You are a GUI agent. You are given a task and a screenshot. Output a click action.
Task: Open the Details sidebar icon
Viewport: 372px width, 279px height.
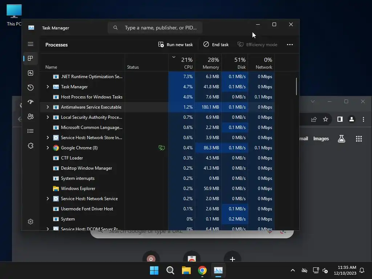pyautogui.click(x=31, y=131)
